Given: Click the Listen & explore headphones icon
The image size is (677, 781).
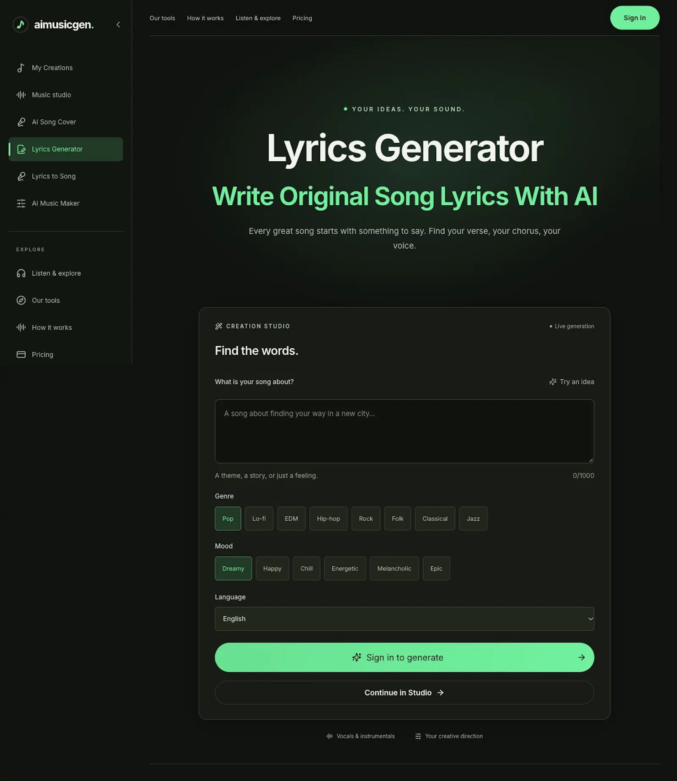Looking at the screenshot, I should (21, 273).
